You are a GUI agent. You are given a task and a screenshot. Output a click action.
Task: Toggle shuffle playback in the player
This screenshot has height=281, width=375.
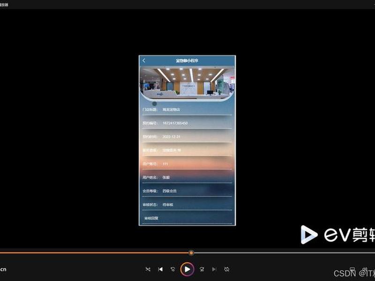tap(148, 269)
